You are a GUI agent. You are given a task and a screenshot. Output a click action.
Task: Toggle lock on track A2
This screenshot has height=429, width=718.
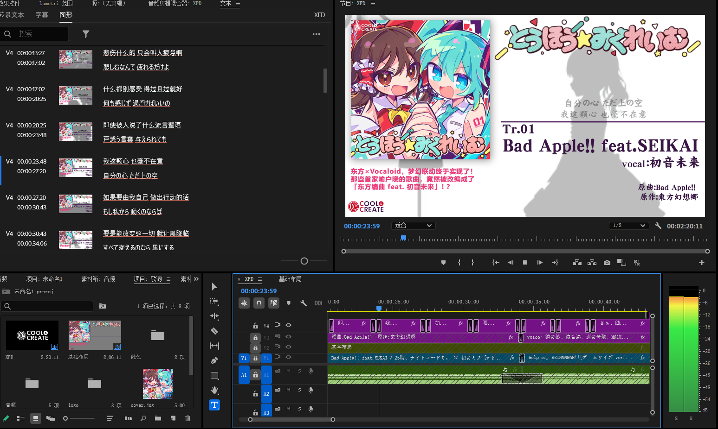pos(255,393)
